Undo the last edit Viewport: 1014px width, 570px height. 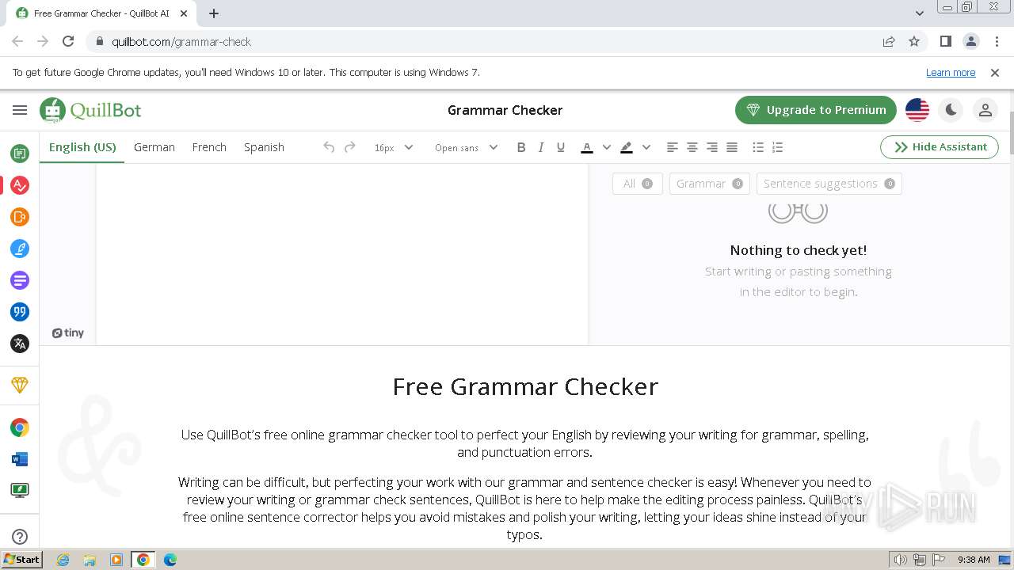pyautogui.click(x=329, y=147)
